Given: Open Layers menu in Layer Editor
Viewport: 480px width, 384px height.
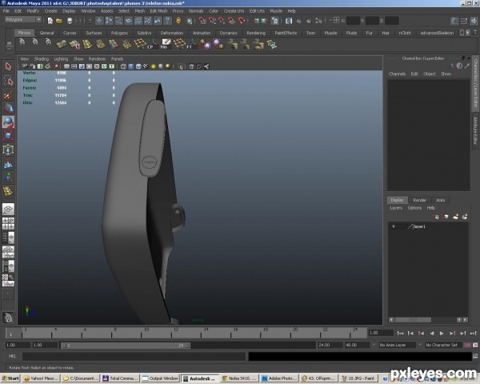Looking at the screenshot, I should (396, 208).
